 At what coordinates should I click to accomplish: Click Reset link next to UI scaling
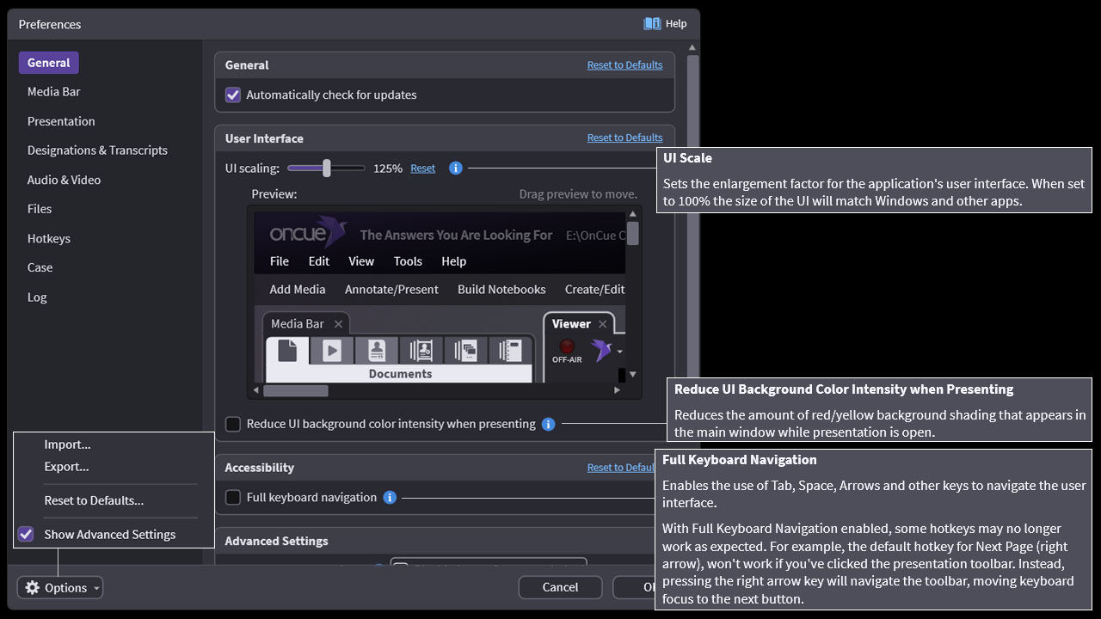click(422, 169)
